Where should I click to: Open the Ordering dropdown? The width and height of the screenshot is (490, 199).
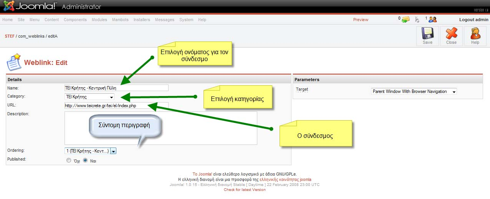(90, 151)
